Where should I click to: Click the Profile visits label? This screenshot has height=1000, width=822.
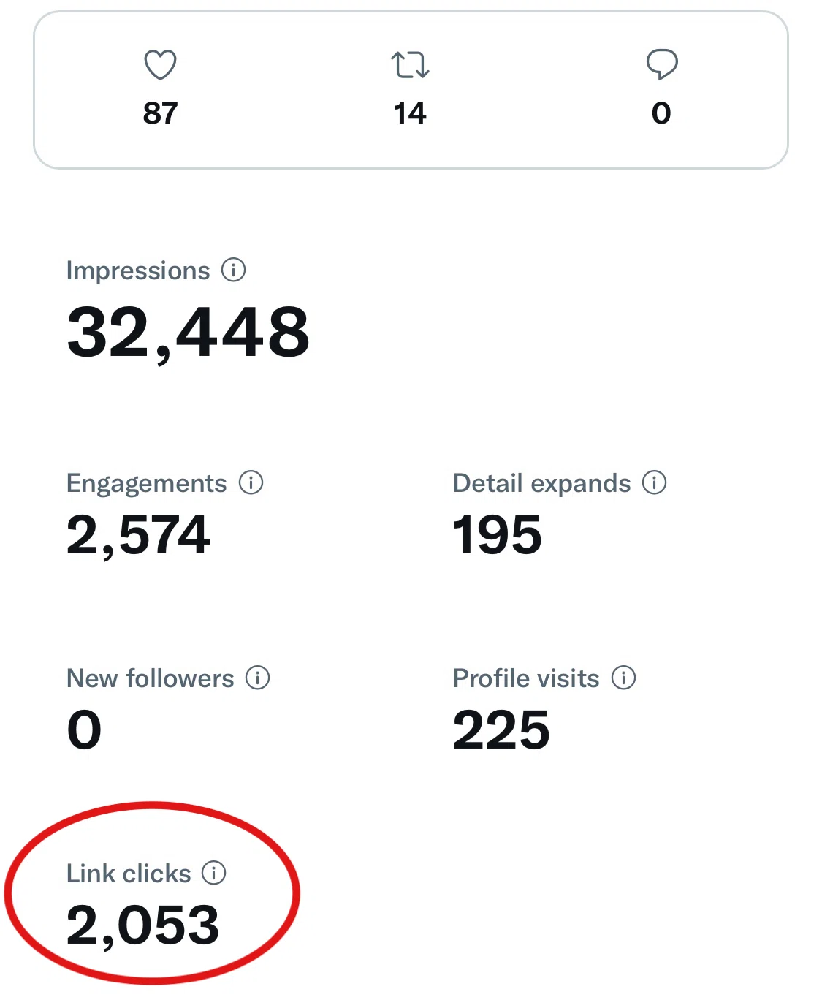526,678
